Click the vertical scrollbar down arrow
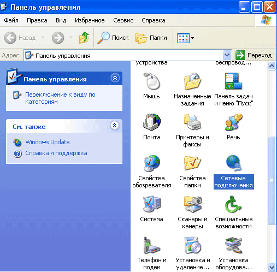 (x=272, y=267)
